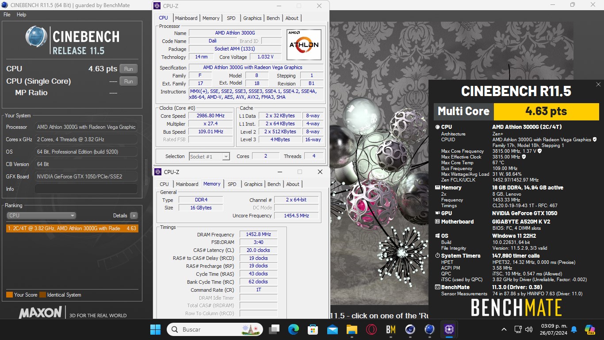Launch Microsoft Edge from the taskbar

294,329
